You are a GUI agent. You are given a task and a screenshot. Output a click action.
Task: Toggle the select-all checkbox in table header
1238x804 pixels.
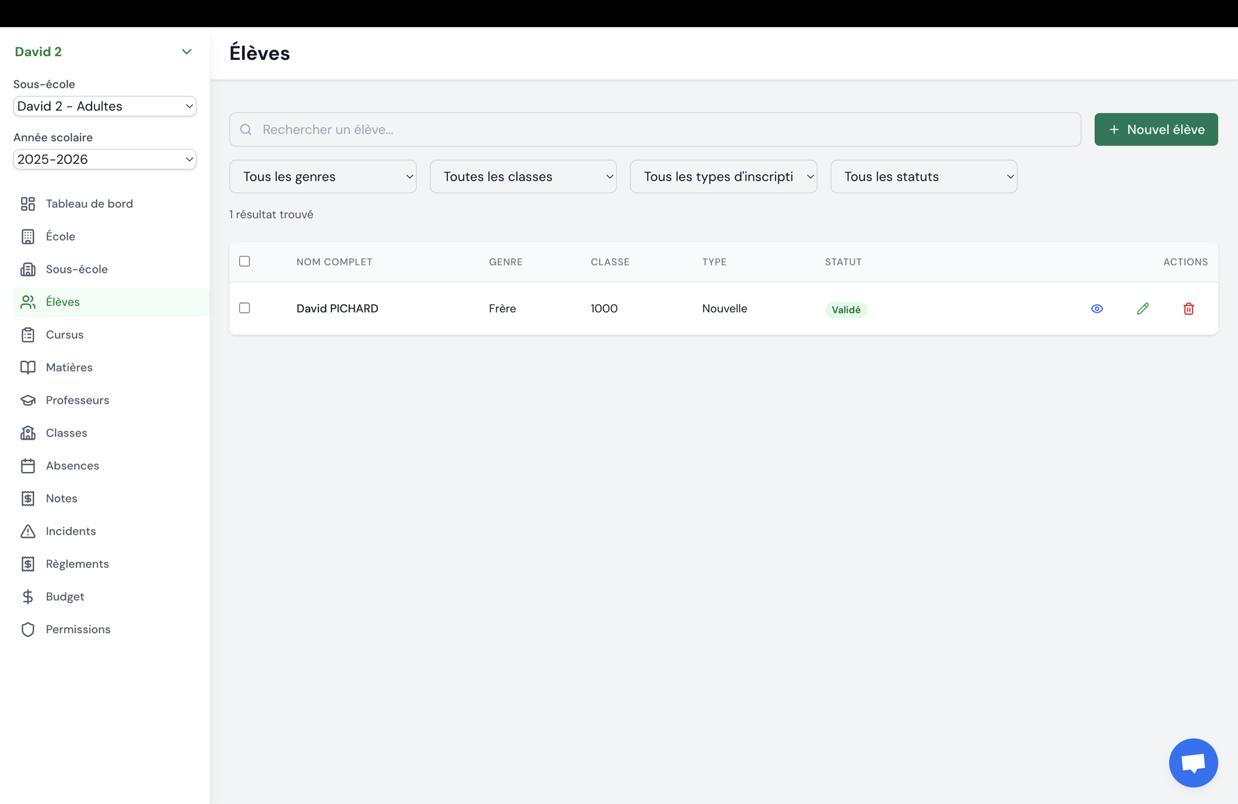(x=244, y=261)
